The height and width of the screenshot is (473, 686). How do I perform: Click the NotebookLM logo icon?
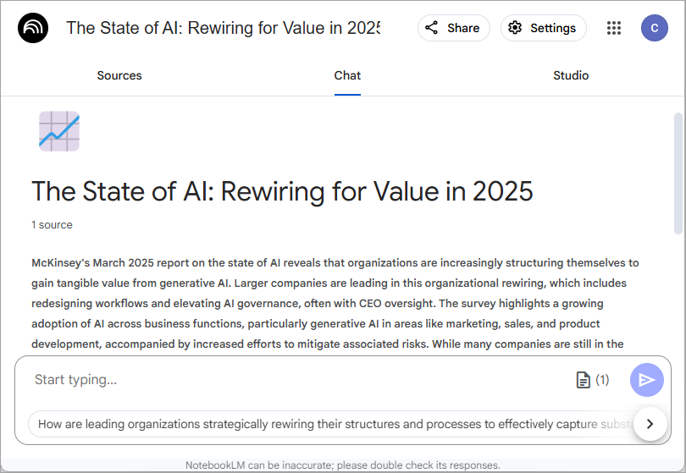[33, 28]
